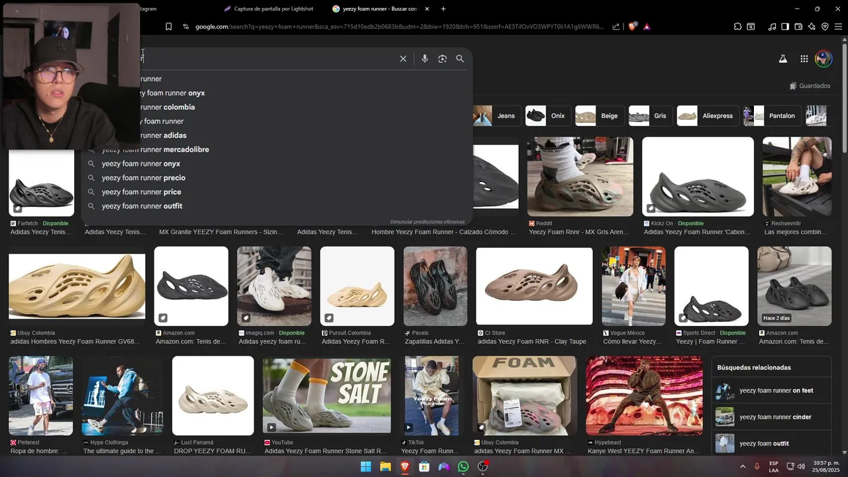Viewport: 848px width, 477px height.
Task: Open Brave Rewards triangle icon
Action: click(x=647, y=26)
